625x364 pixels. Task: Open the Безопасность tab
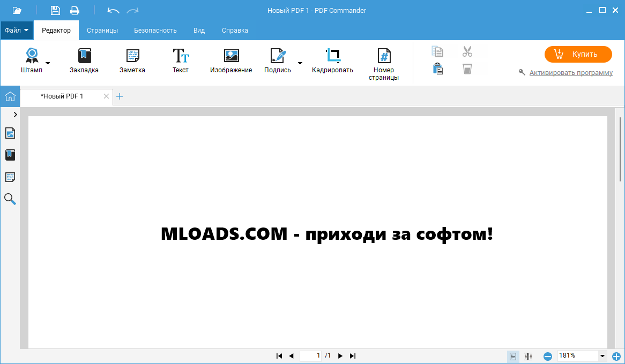point(155,31)
